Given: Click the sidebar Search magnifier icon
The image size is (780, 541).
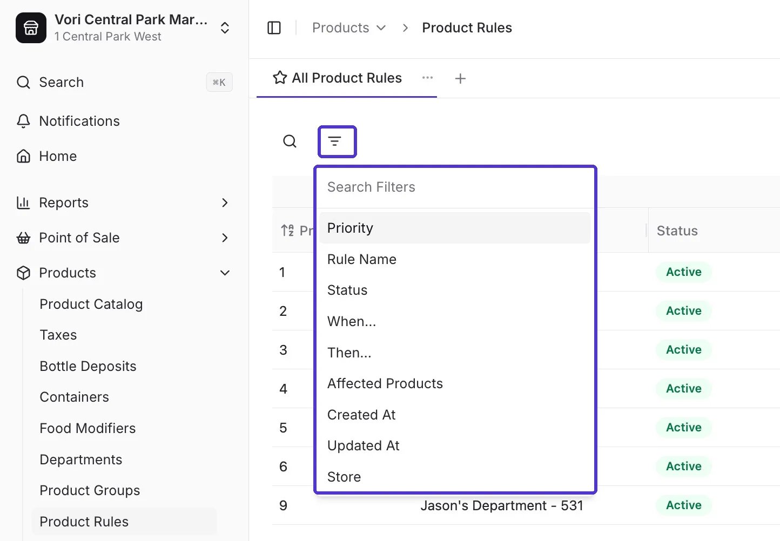Looking at the screenshot, I should tap(23, 82).
